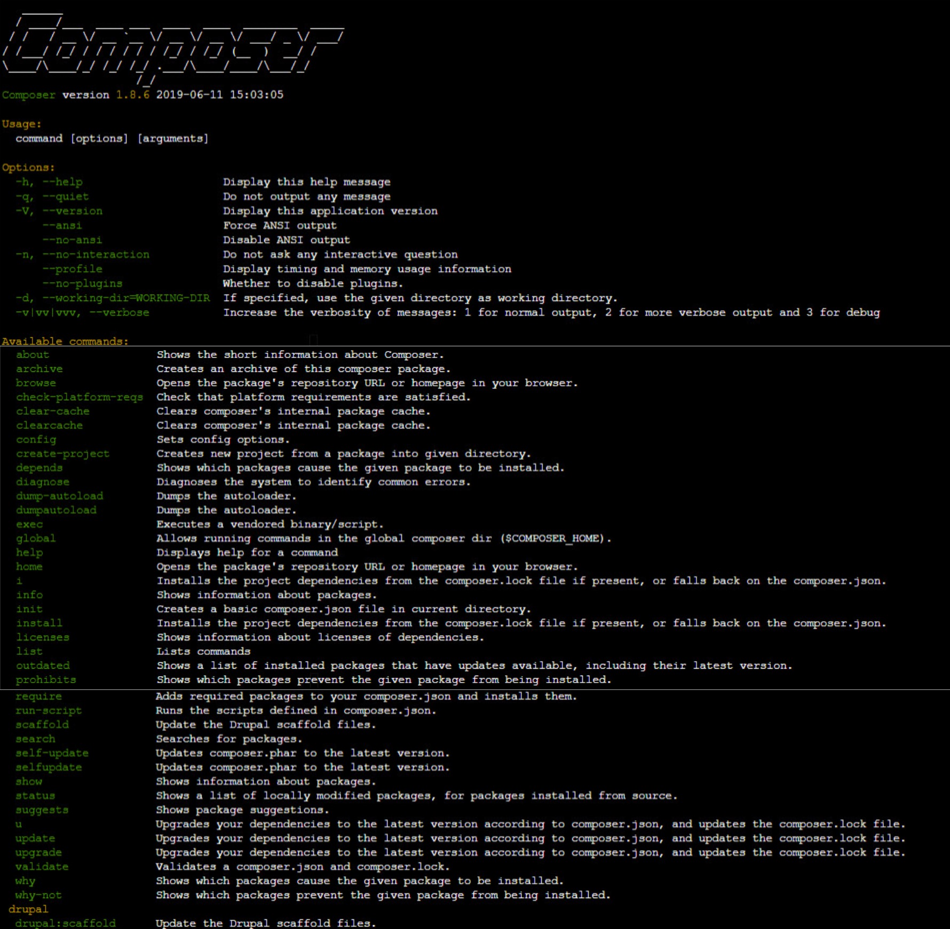This screenshot has width=950, height=929.
Task: Select the 'Available commands:' heading
Action: [65, 341]
